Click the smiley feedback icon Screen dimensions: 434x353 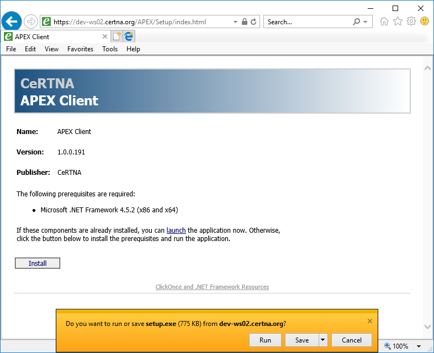pos(425,22)
